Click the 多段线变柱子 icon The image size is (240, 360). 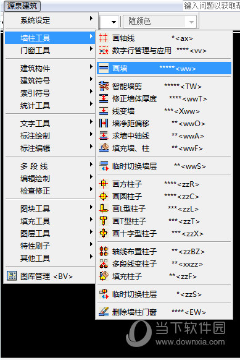click(103, 264)
